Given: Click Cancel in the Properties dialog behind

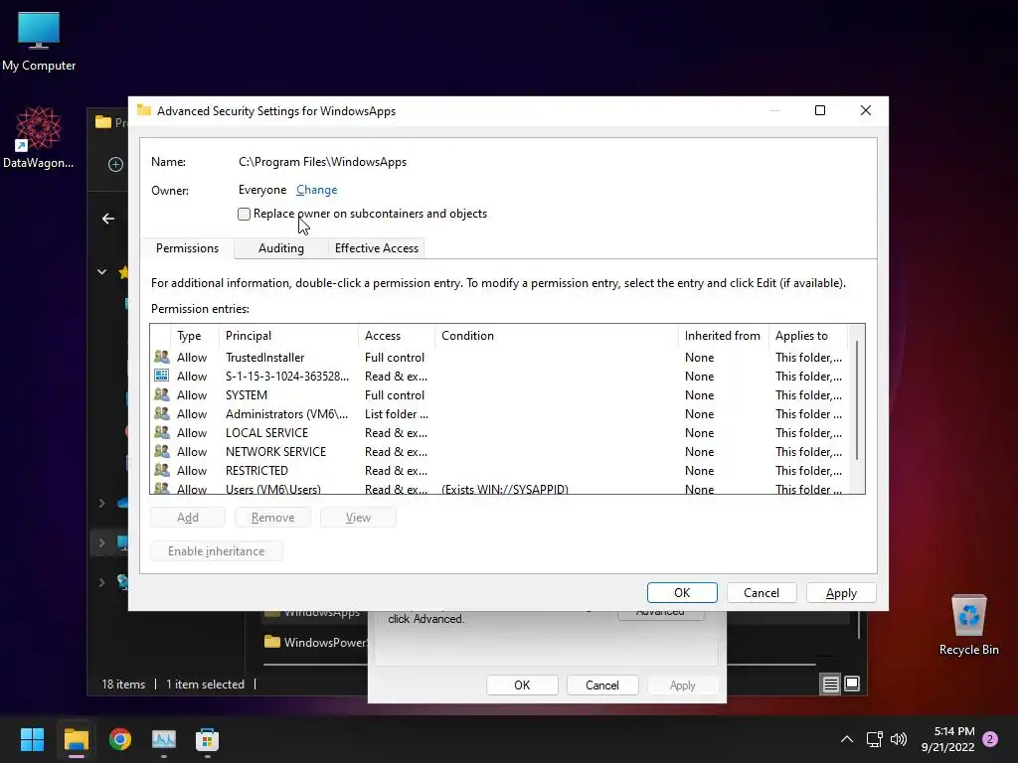Looking at the screenshot, I should point(601,685).
